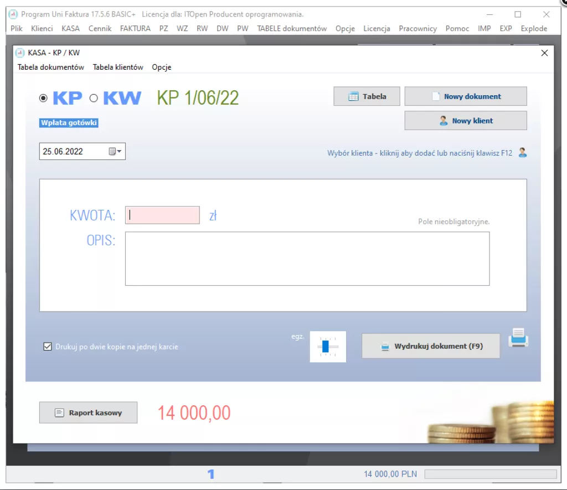Toggle Drukuj po dwie kopie na jednej karcie
This screenshot has height=490, width=567.
48,347
